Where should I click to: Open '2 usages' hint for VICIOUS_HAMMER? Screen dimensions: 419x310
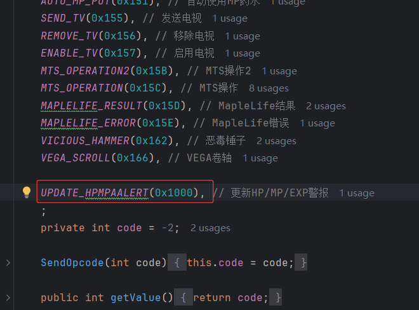[x=276, y=140]
